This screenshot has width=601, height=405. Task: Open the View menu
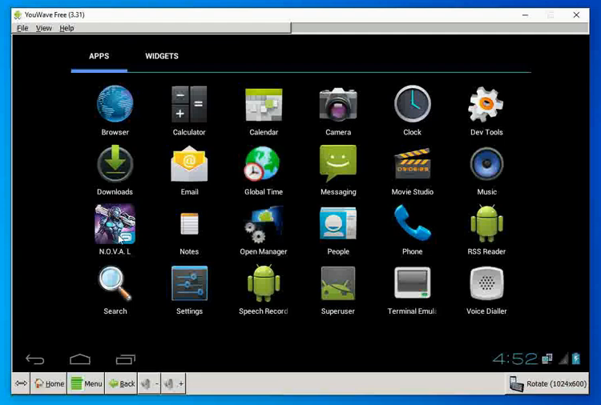(44, 28)
